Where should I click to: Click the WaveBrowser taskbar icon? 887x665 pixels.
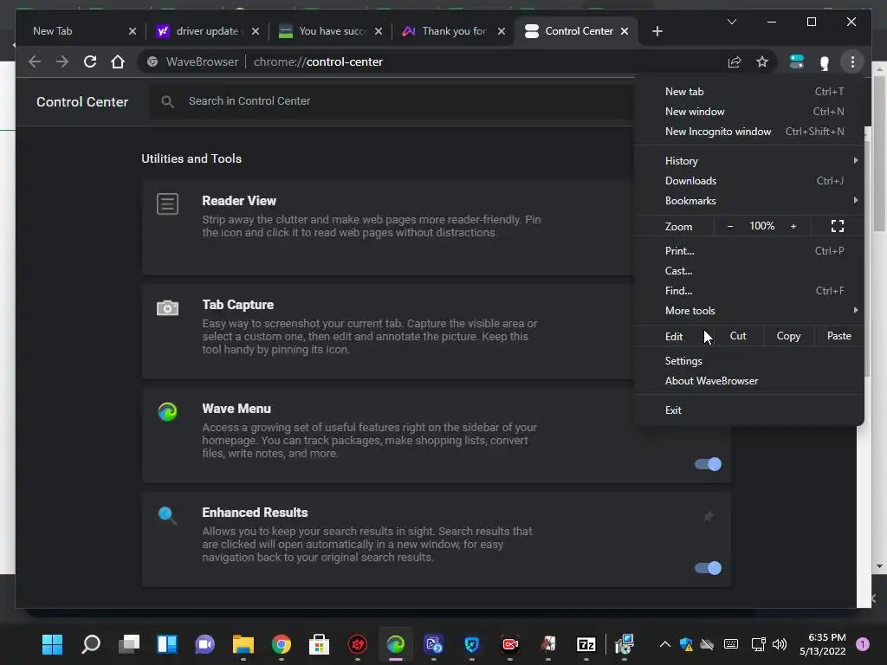[395, 644]
